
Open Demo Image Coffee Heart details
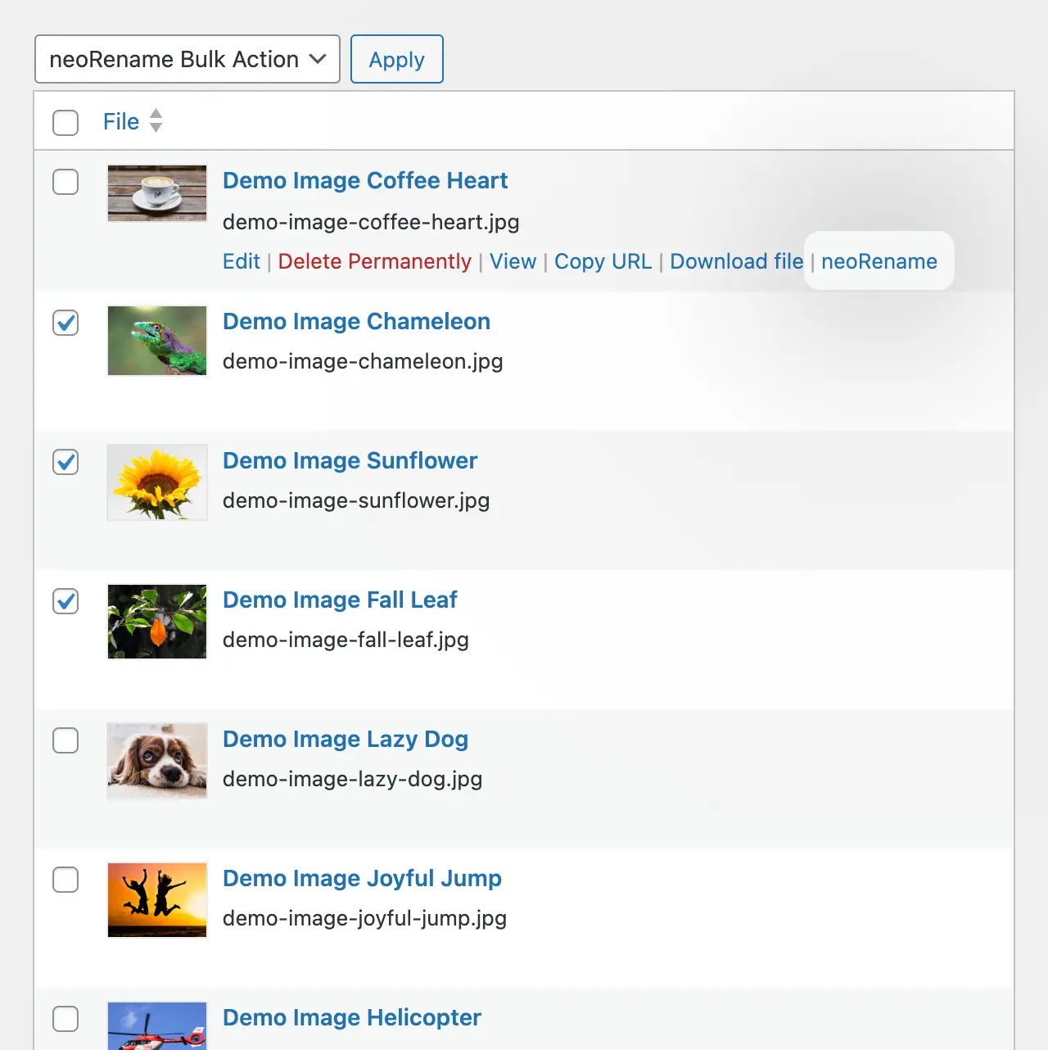(x=365, y=180)
